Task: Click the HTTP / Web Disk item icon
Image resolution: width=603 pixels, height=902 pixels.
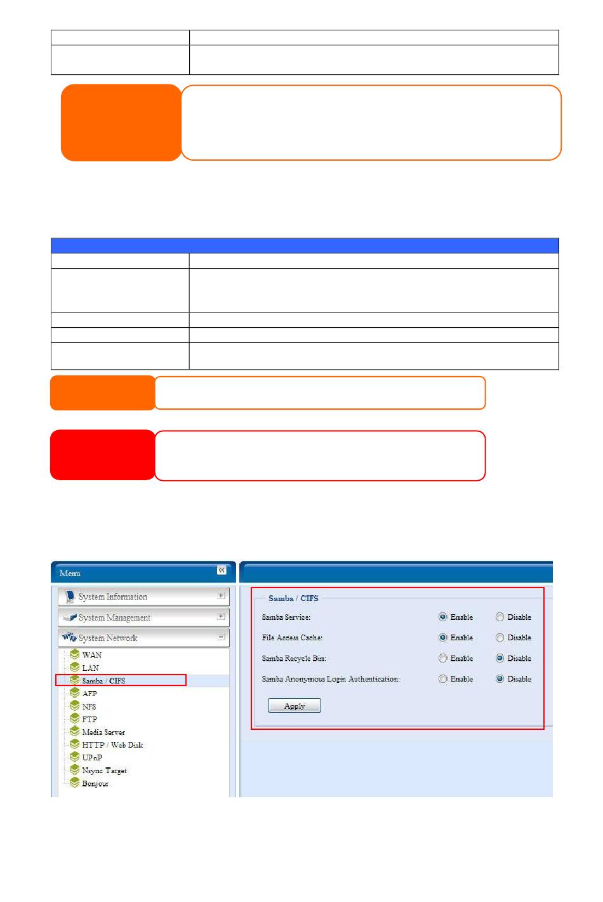Action: (75, 744)
